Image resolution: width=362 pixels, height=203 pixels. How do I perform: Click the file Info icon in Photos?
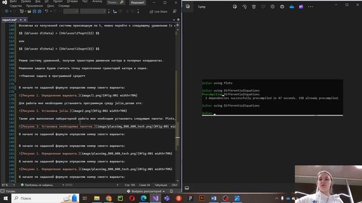(x=273, y=7)
